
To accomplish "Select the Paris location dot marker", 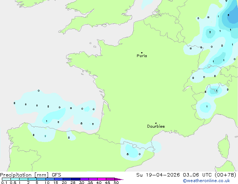I will [x=142, y=53].
